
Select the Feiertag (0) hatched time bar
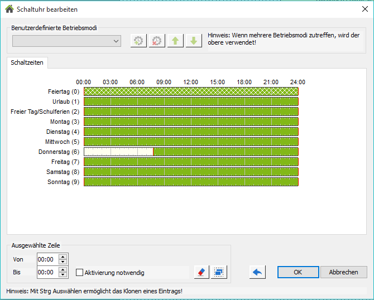click(191, 91)
